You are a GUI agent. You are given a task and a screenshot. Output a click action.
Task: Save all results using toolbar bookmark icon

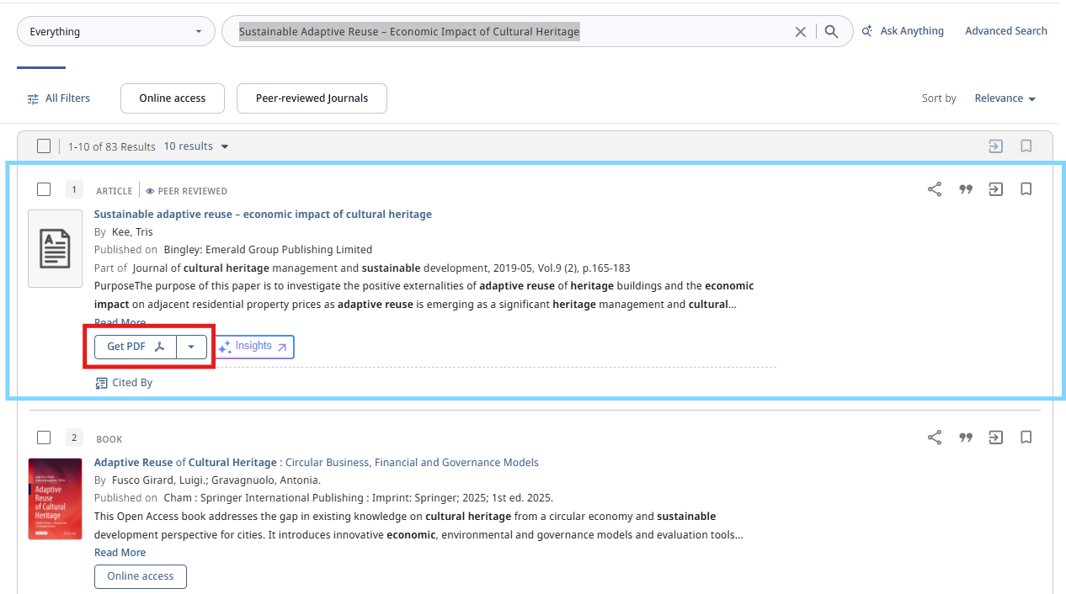[x=1026, y=146]
